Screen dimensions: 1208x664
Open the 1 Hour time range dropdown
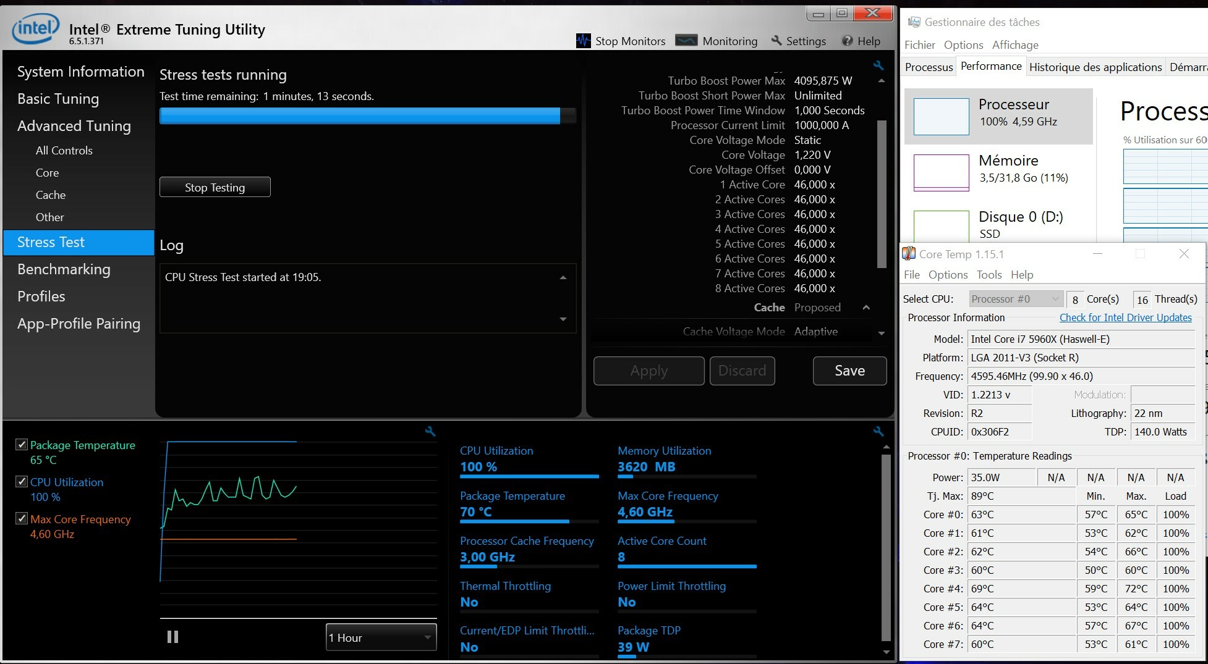[x=381, y=637]
